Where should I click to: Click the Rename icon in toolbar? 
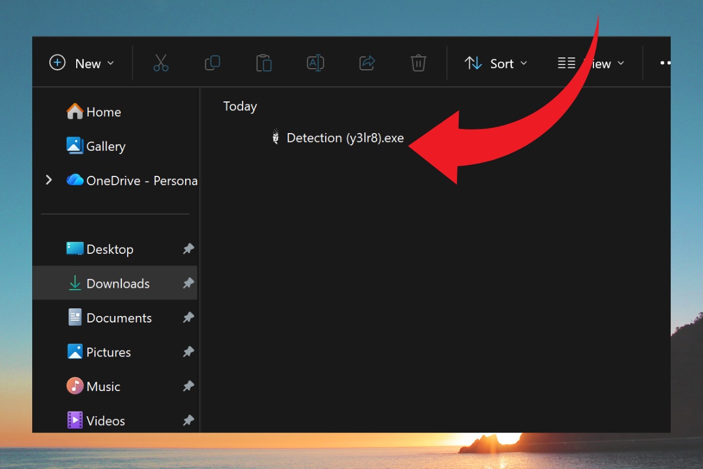pos(315,63)
